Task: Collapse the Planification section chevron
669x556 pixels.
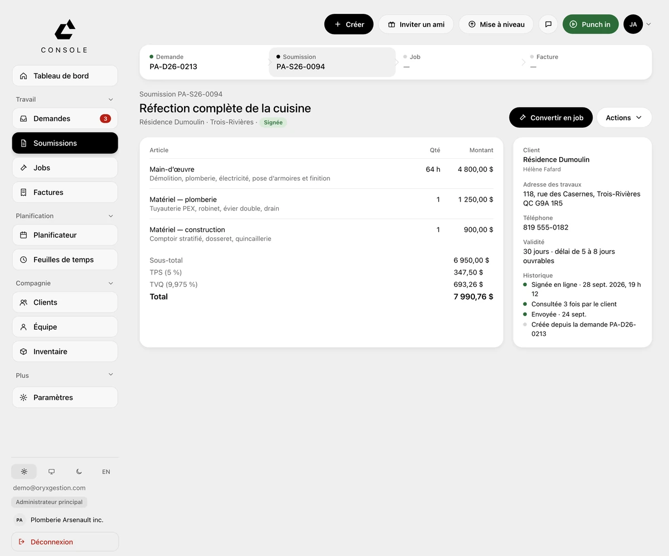Action: [x=110, y=216]
